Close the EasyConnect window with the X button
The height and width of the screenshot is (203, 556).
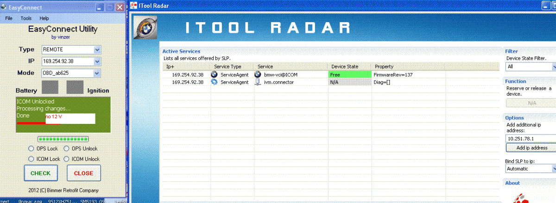[x=120, y=7]
